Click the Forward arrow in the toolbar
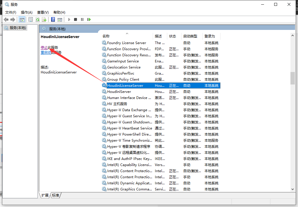Screen dimensions: 298x207 [x=13, y=19]
